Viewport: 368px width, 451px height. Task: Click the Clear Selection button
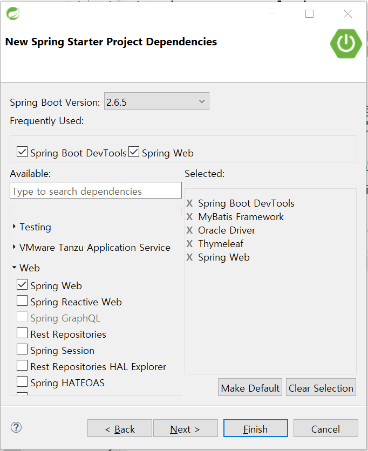tap(321, 387)
